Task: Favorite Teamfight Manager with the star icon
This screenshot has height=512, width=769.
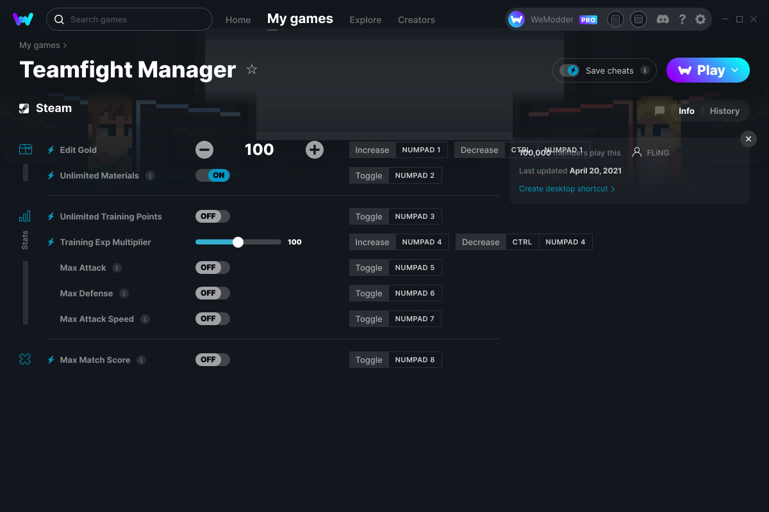Action: click(x=252, y=69)
